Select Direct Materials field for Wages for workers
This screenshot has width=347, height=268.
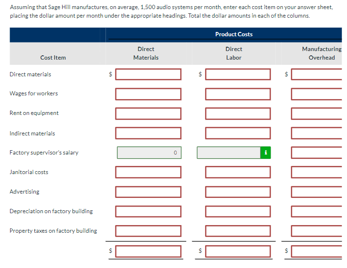pyautogui.click(x=148, y=94)
